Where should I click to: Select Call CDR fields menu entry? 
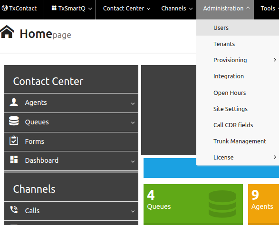pos(238,125)
